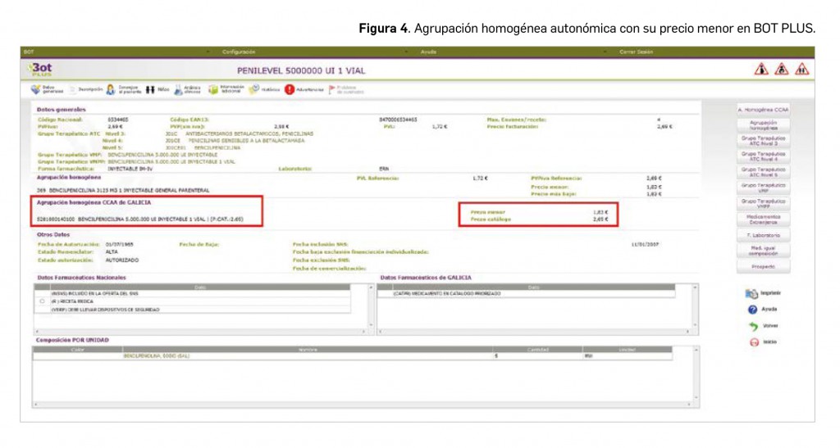Click the Medicamentos Extranjeros button
Viewport: 840px width, 448px height.
[x=763, y=219]
